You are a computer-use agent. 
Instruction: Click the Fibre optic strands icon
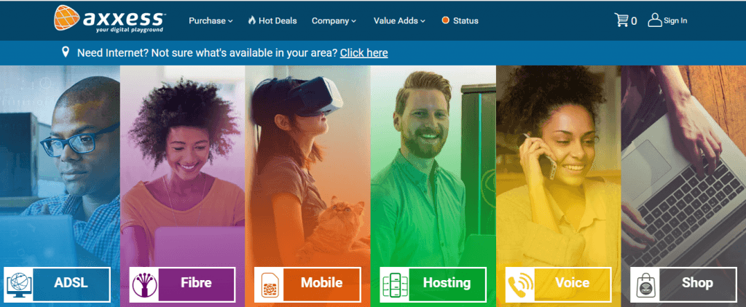coord(145,284)
